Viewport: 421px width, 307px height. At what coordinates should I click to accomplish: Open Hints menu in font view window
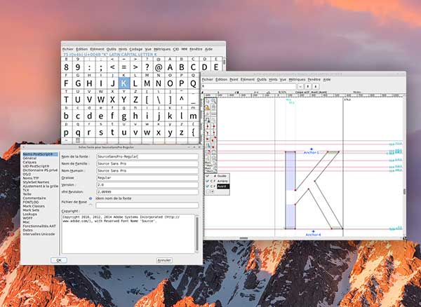(123, 49)
